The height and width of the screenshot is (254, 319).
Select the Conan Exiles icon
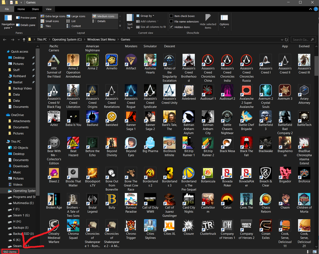click(266, 225)
